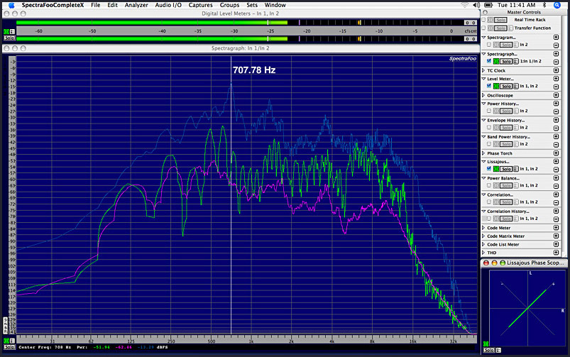Viewport: 570px width, 357px height.
Task: Click the plus icon beside Code Meter
Action: pos(556,228)
